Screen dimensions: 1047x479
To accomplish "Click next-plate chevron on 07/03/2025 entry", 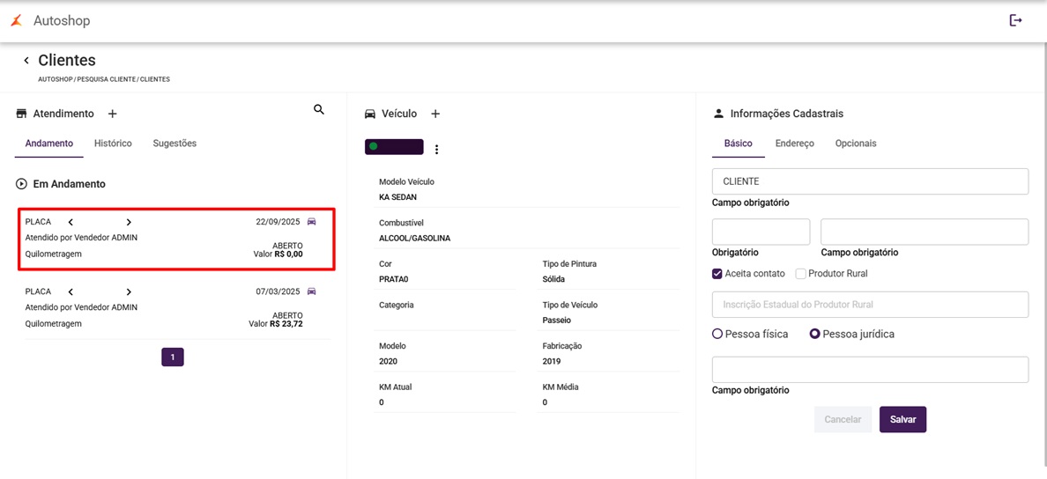I will tap(129, 291).
